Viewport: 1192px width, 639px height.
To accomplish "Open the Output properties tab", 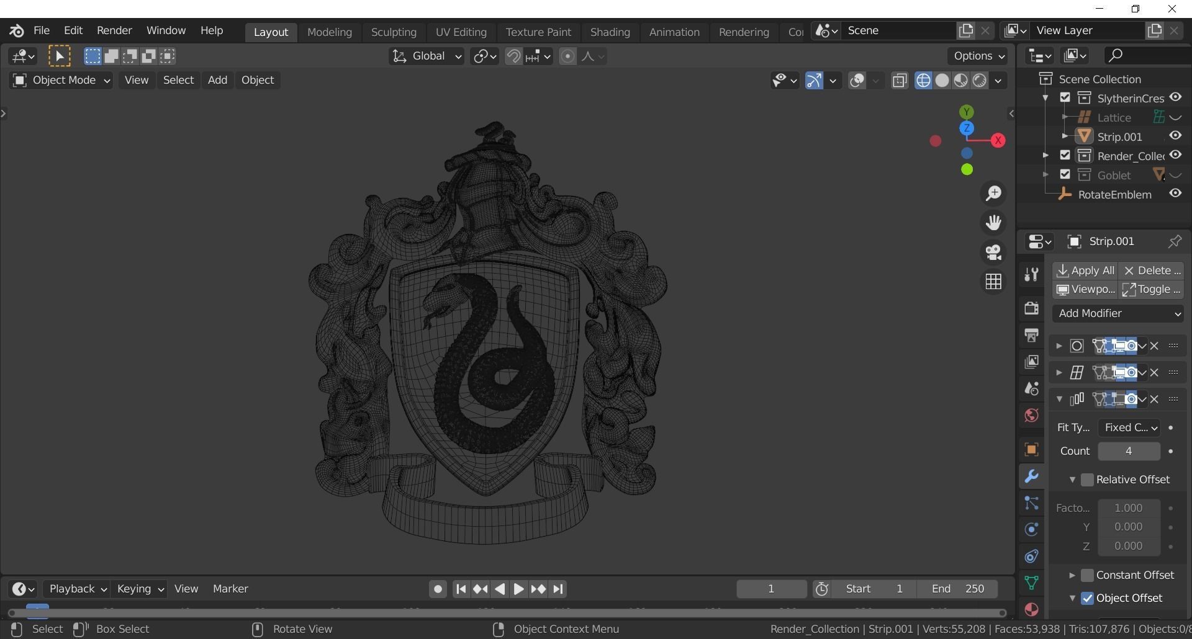I will coord(1031,335).
